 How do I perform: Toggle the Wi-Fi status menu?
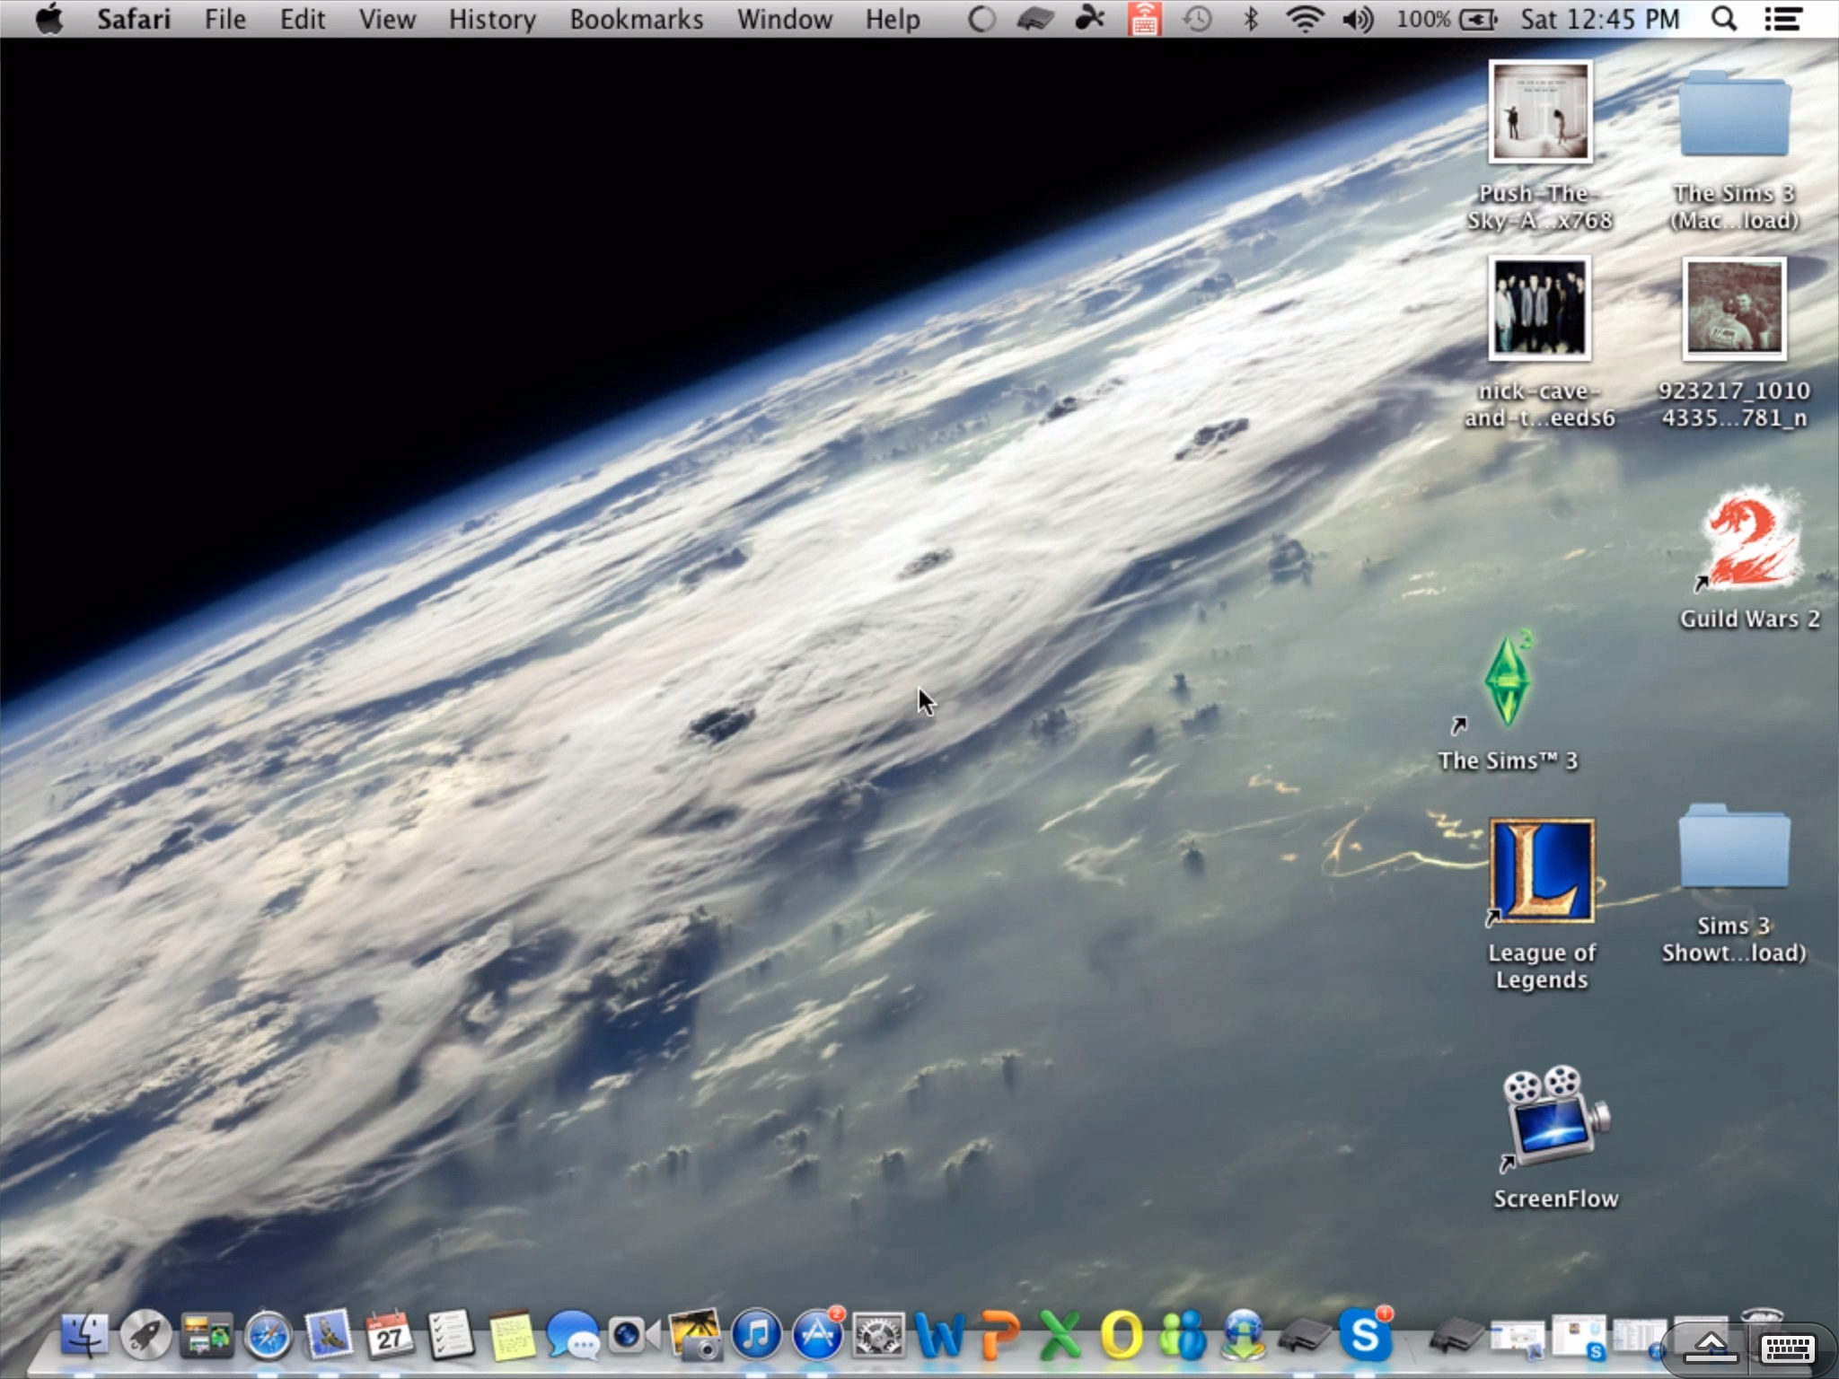[x=1304, y=19]
